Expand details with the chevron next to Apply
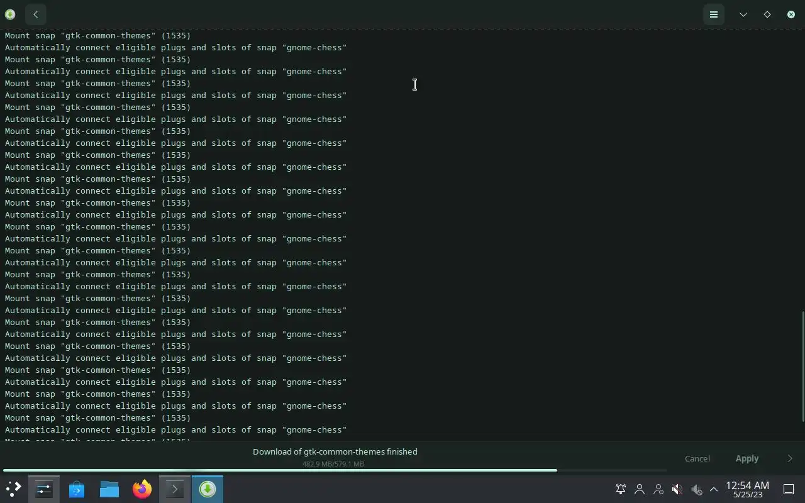Image resolution: width=805 pixels, height=503 pixels. click(790, 458)
